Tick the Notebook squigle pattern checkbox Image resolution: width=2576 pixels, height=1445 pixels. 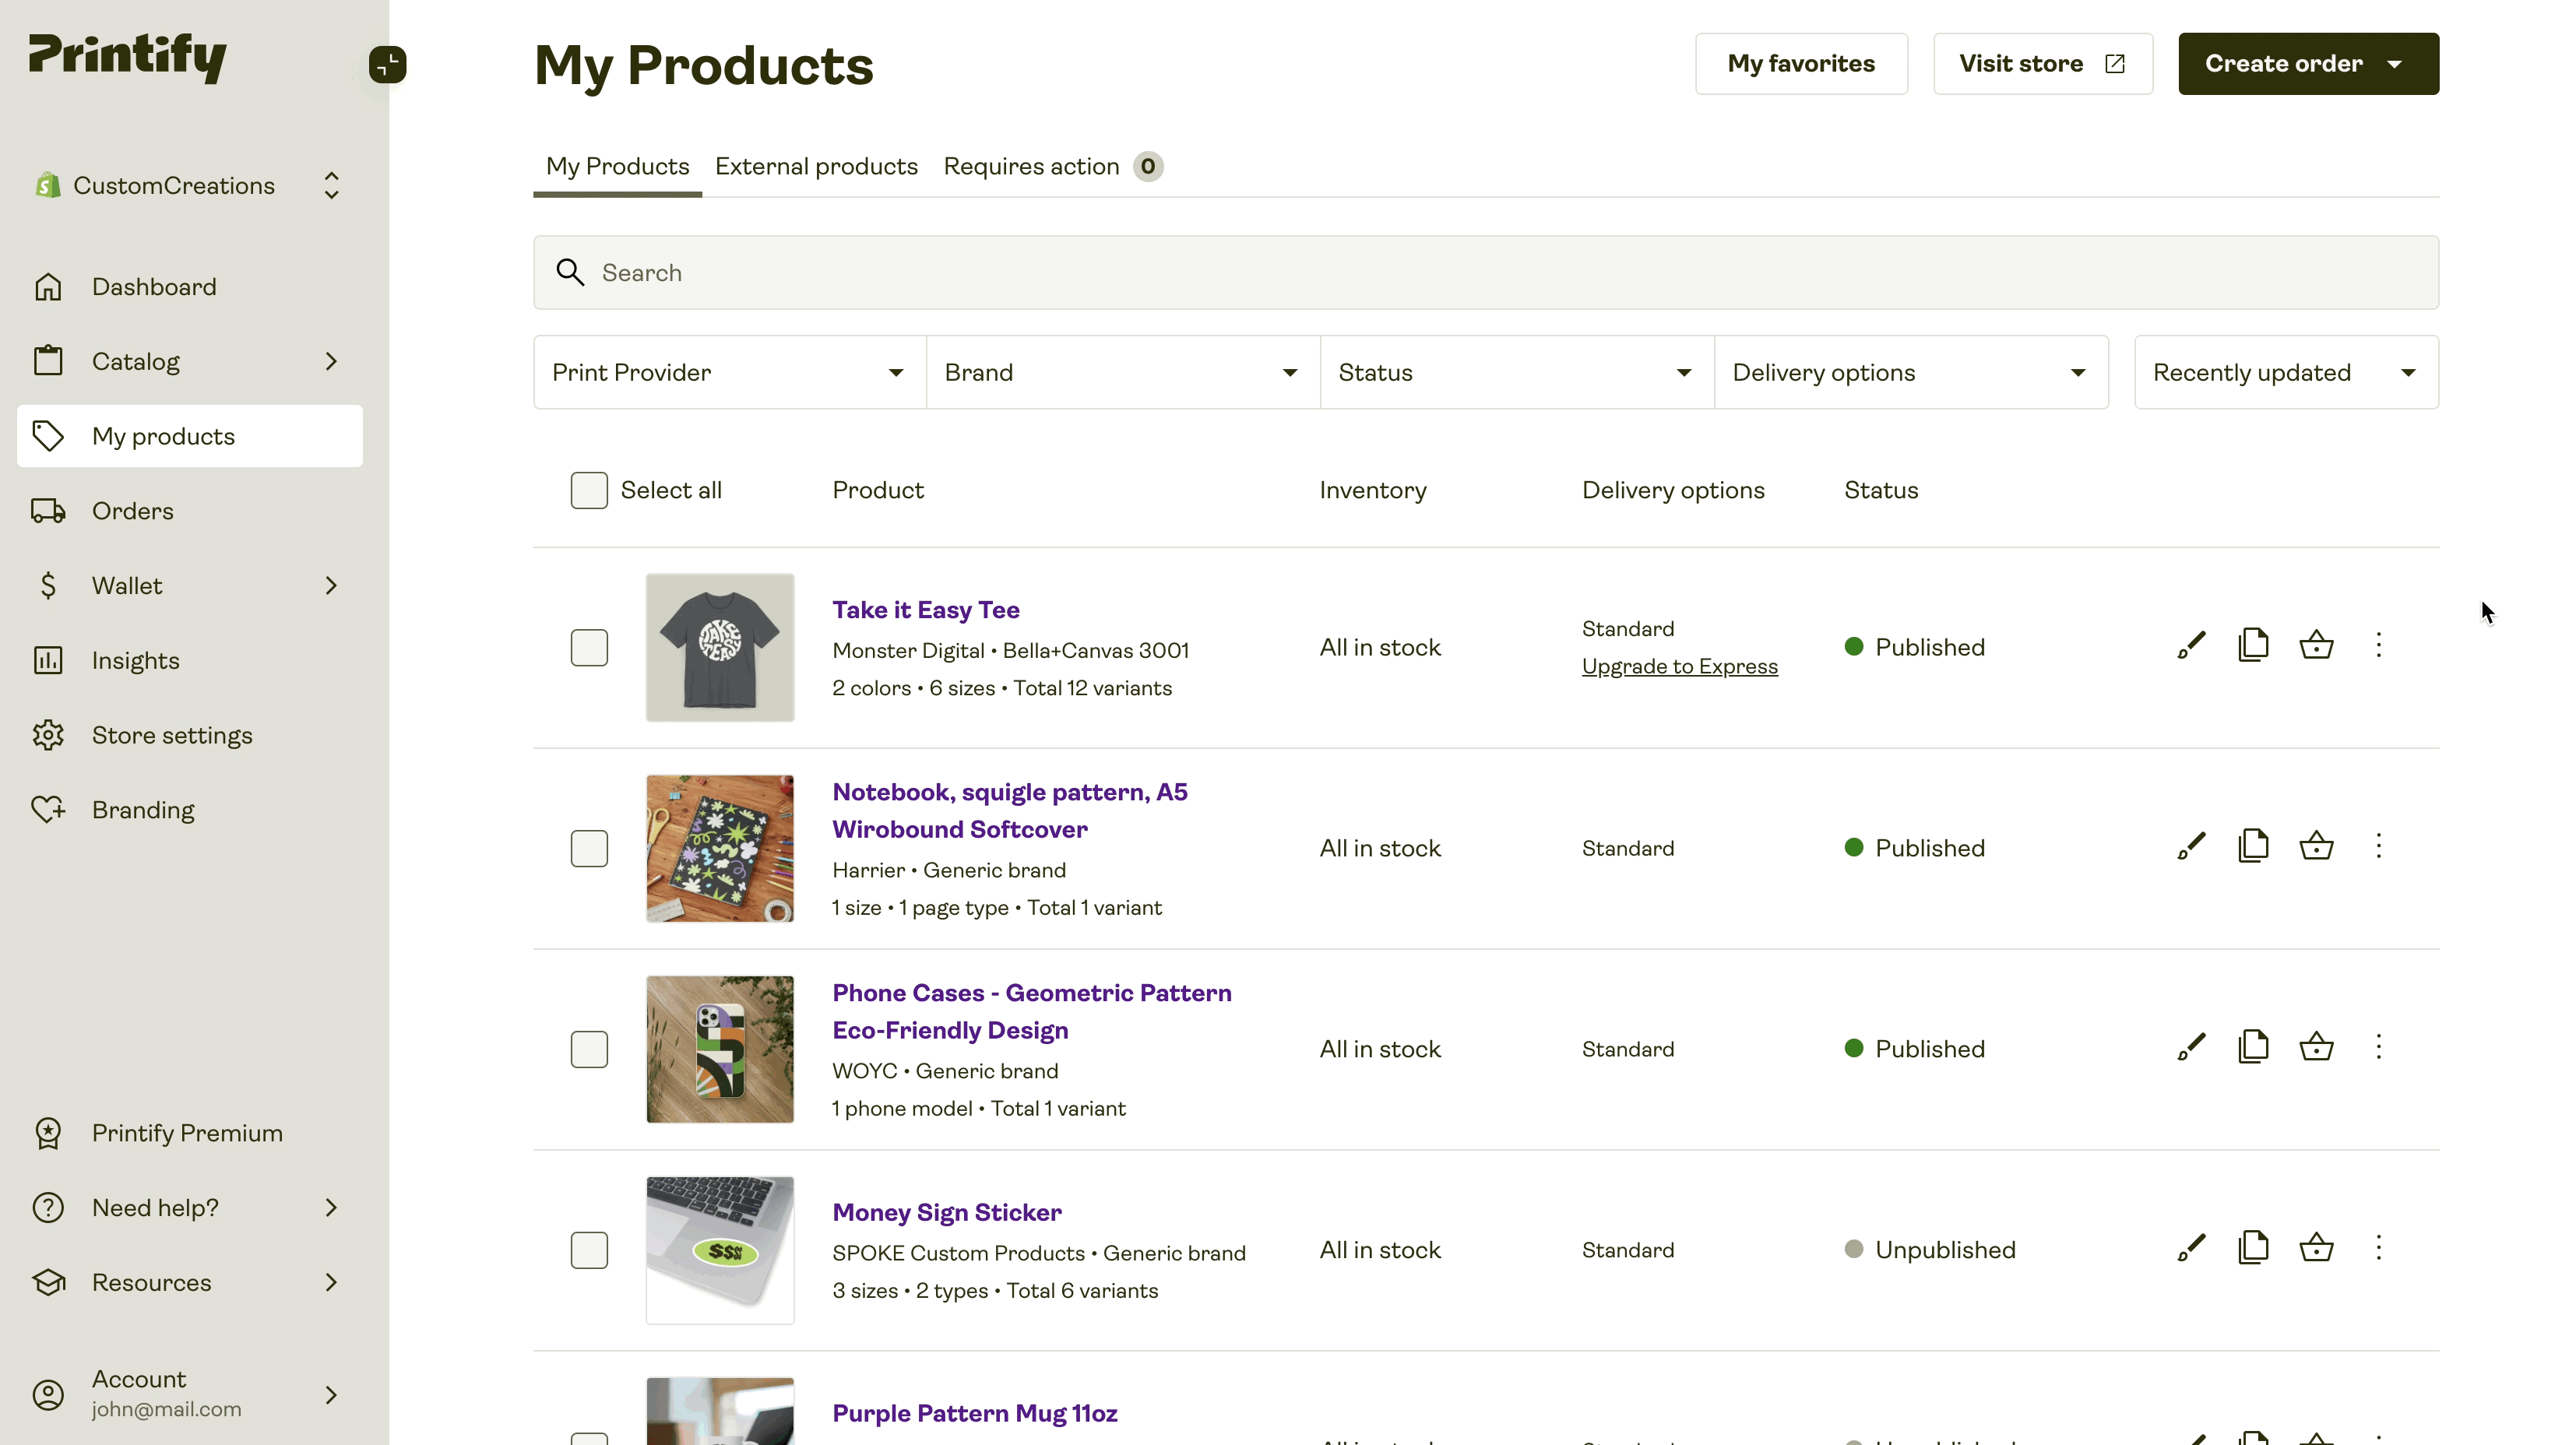coord(589,849)
